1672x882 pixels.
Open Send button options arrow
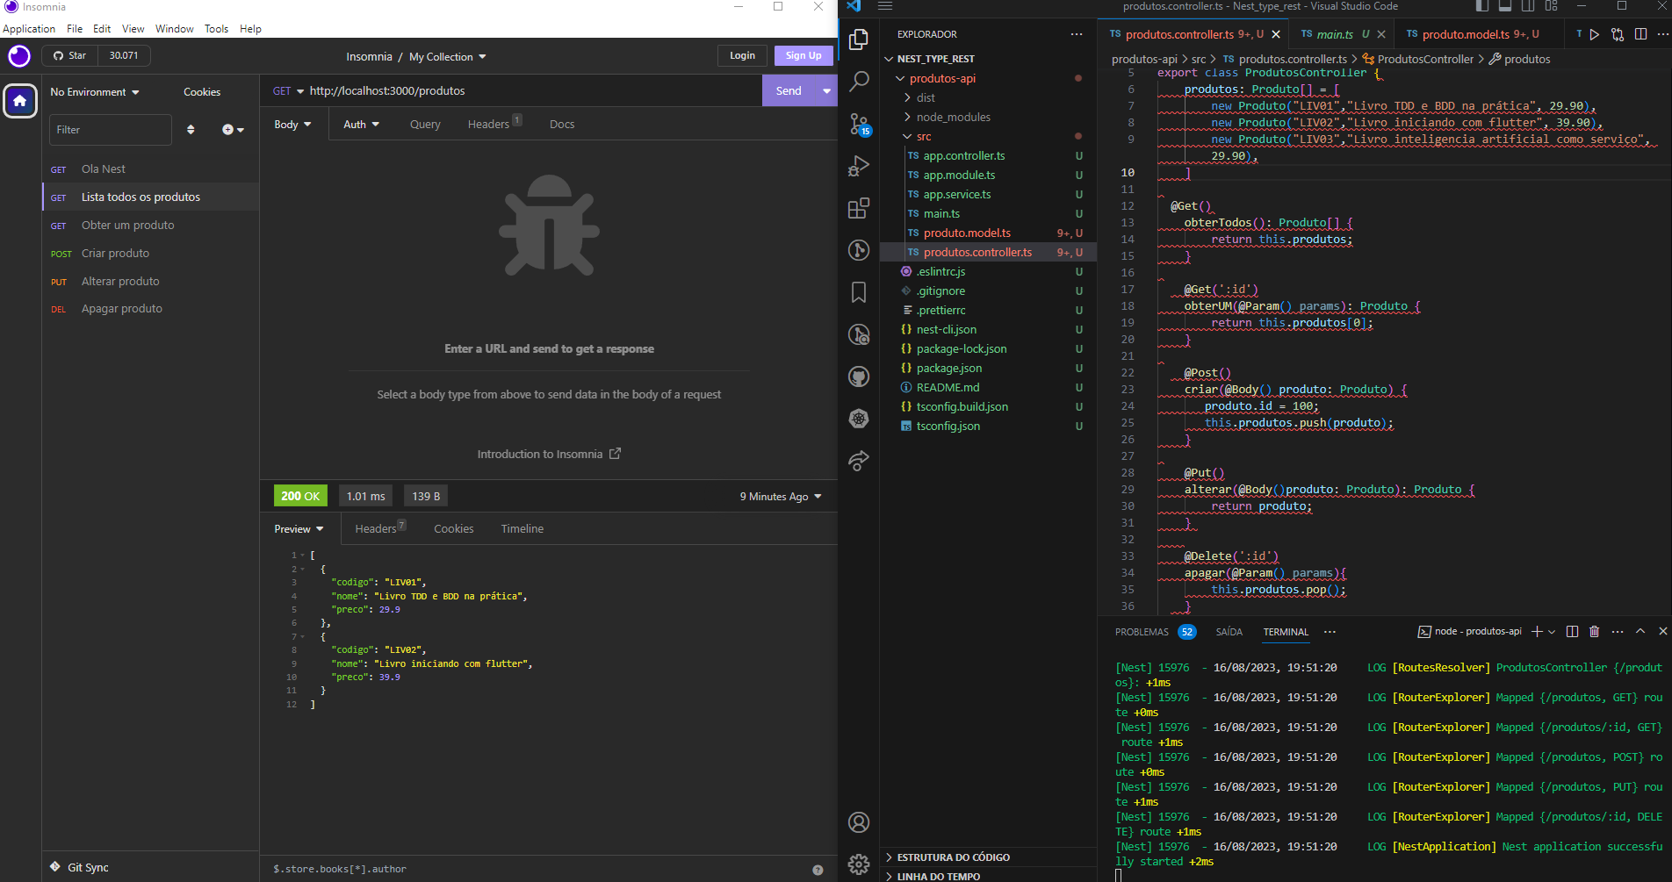click(826, 91)
